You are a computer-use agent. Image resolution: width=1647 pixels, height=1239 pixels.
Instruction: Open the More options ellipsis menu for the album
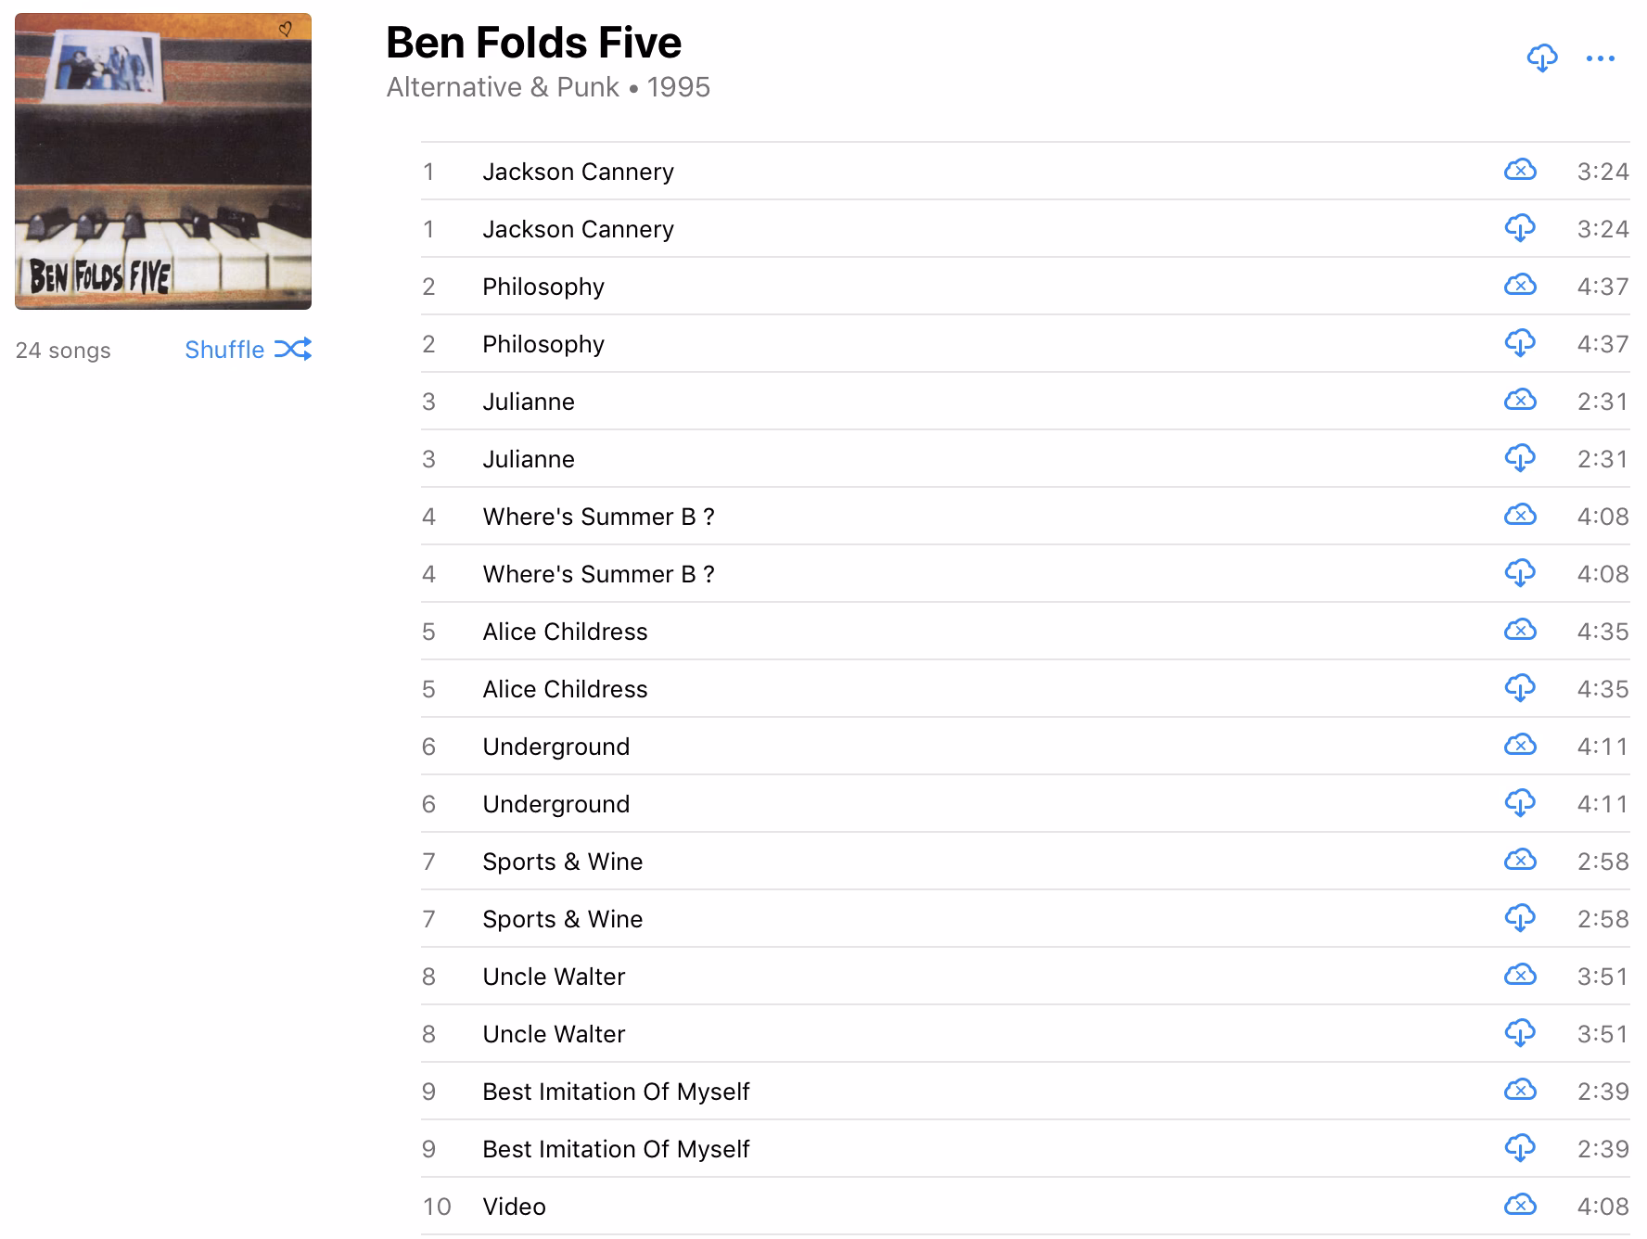pos(1600,58)
